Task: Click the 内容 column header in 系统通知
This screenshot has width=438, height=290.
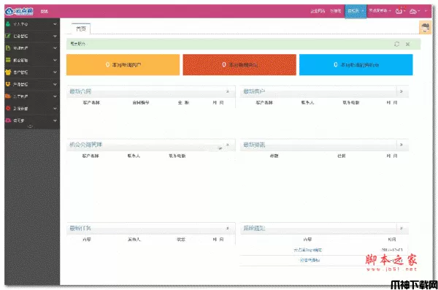Action: (307, 240)
